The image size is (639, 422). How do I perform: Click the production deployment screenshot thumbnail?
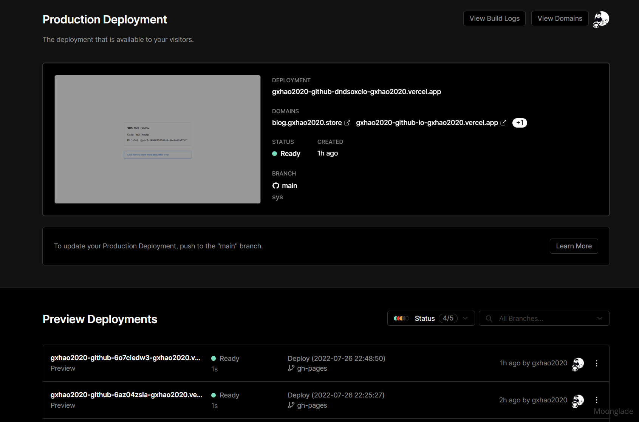pos(158,139)
